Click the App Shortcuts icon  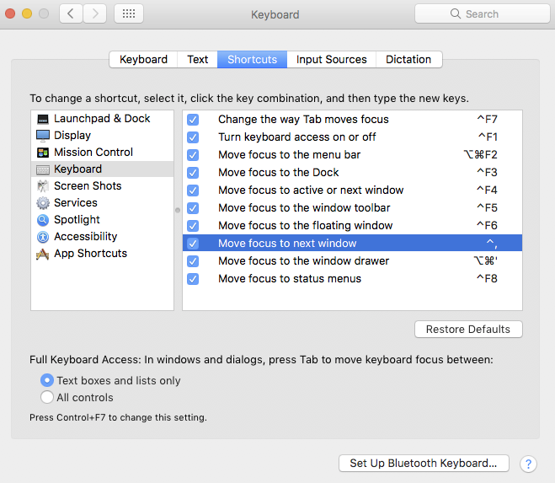43,254
